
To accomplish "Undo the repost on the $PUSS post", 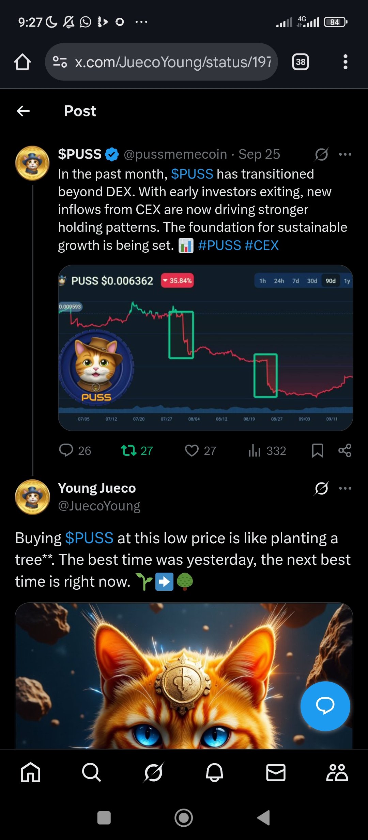I will 129,450.
